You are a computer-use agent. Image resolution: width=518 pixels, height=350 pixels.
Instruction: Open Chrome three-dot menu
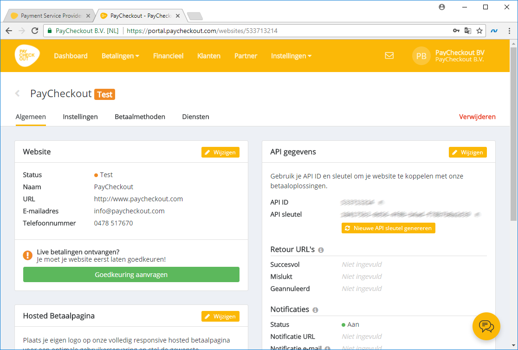[509, 31]
